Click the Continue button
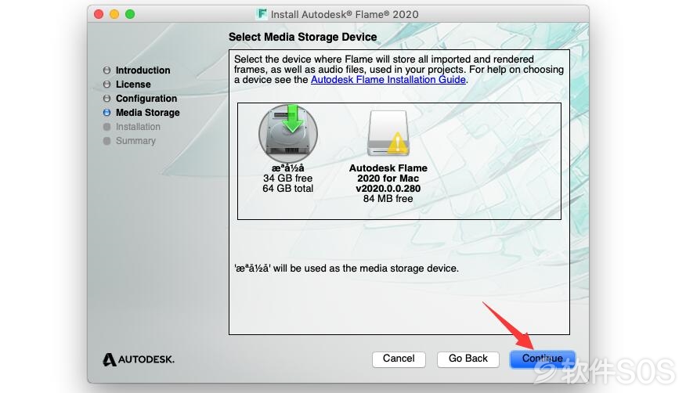This screenshot has height=393, width=686. click(x=543, y=359)
